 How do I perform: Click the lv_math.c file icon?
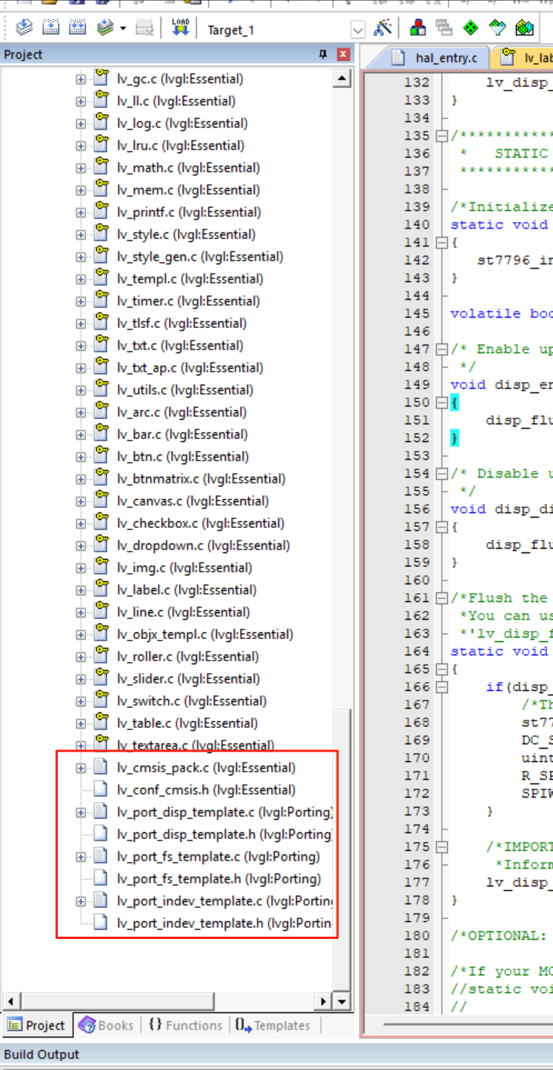tap(101, 167)
